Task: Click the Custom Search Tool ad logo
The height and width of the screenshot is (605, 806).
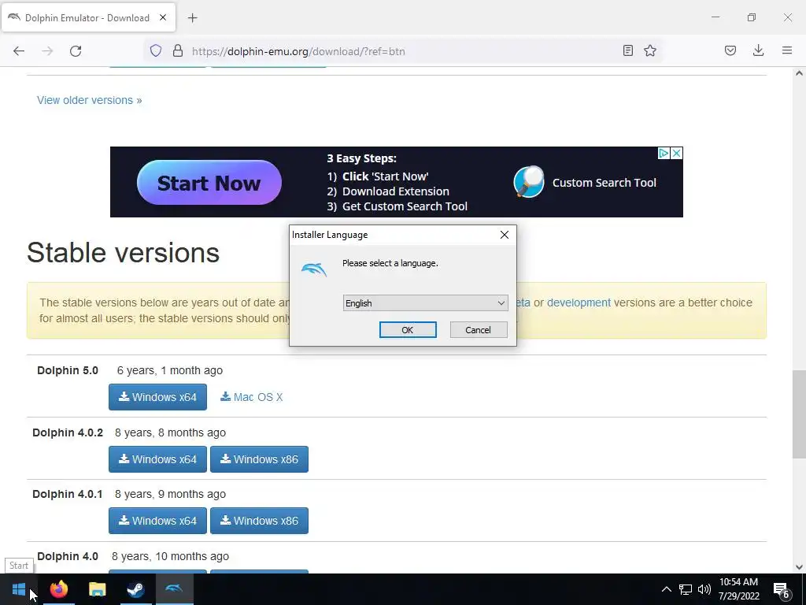Action: coord(529,182)
